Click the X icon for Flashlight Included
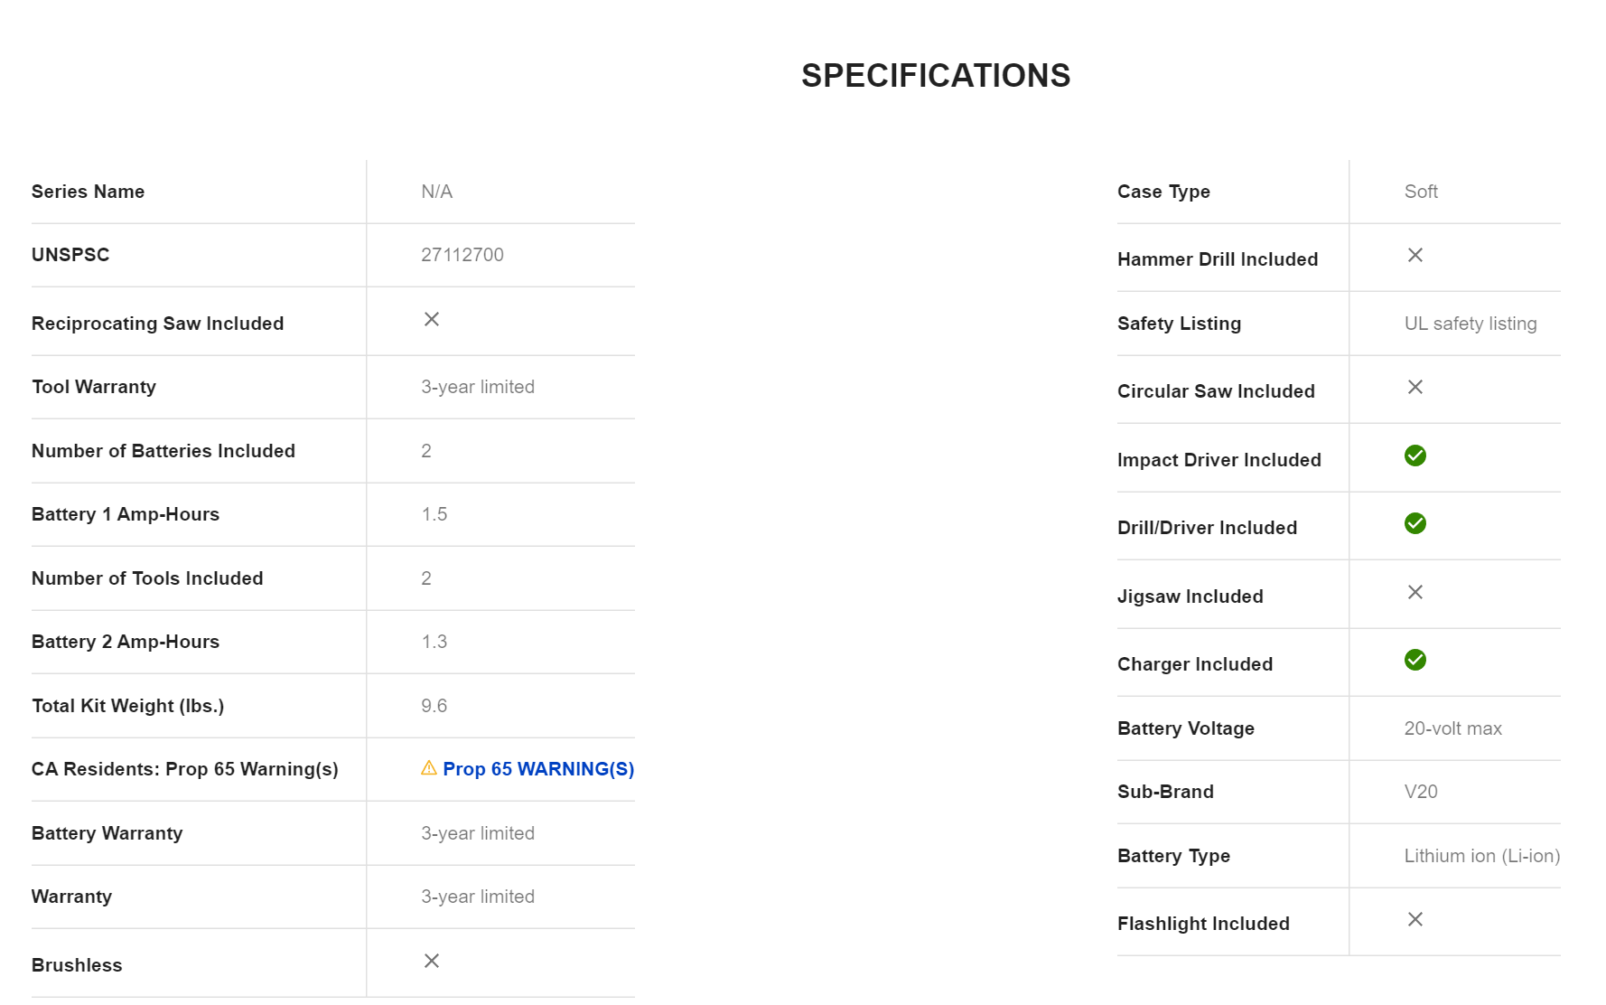This screenshot has height=1005, width=1606. 1415,919
